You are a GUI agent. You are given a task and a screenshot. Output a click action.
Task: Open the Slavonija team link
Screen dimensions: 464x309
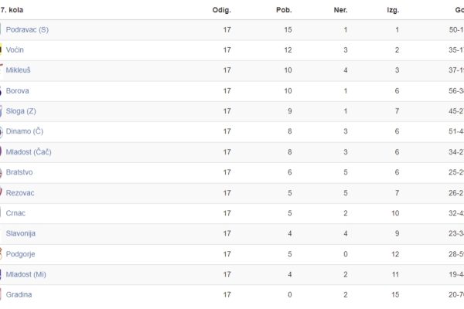(x=21, y=233)
